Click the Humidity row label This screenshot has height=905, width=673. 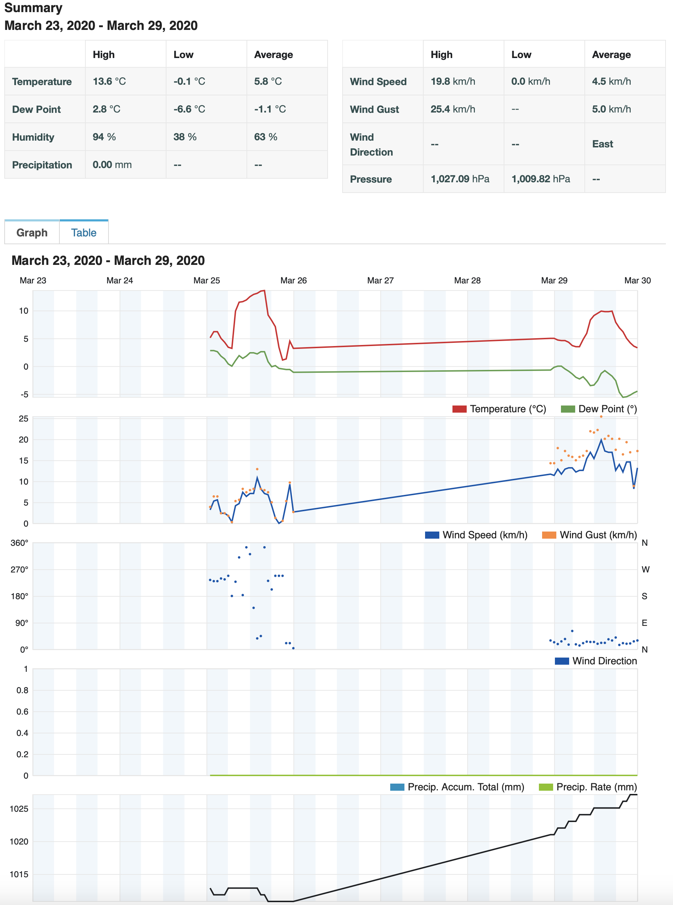point(33,137)
